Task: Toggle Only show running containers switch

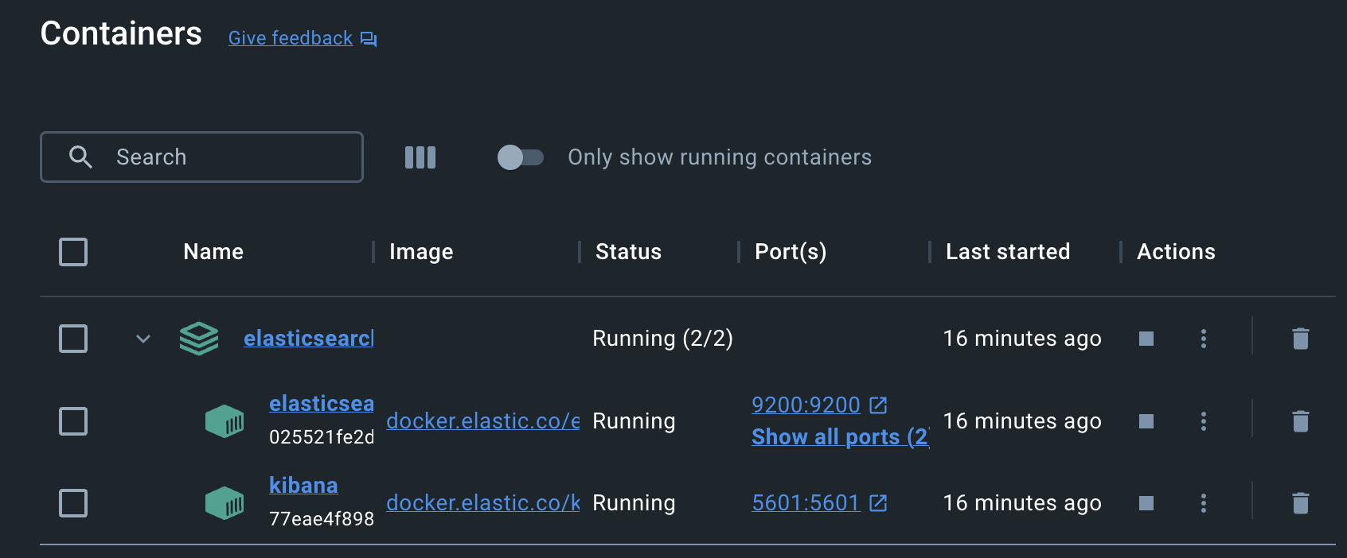Action: pyautogui.click(x=521, y=157)
